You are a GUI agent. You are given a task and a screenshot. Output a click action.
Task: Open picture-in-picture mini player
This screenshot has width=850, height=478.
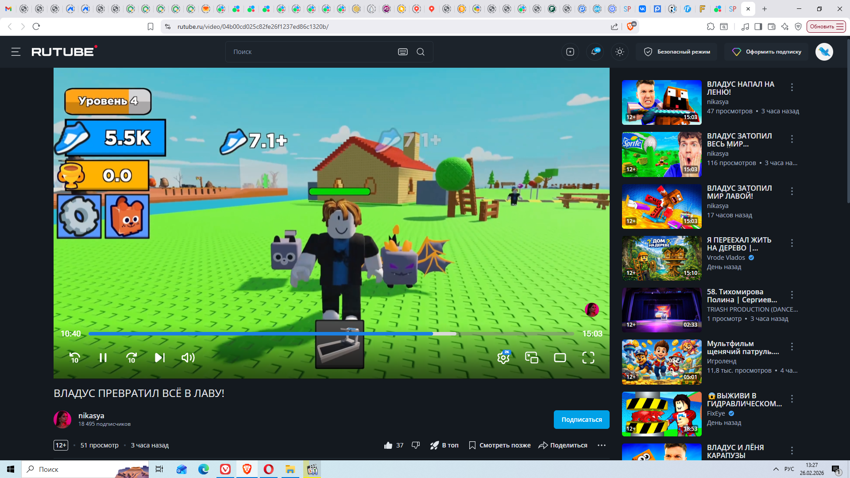531,358
